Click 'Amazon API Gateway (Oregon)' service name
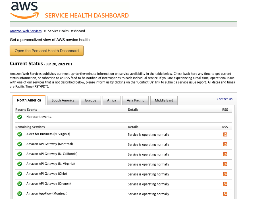The width and height of the screenshot is (266, 199). click(x=49, y=183)
